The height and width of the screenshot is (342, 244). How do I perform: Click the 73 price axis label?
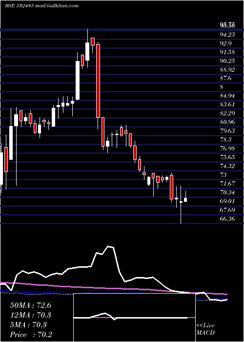[x=224, y=175]
